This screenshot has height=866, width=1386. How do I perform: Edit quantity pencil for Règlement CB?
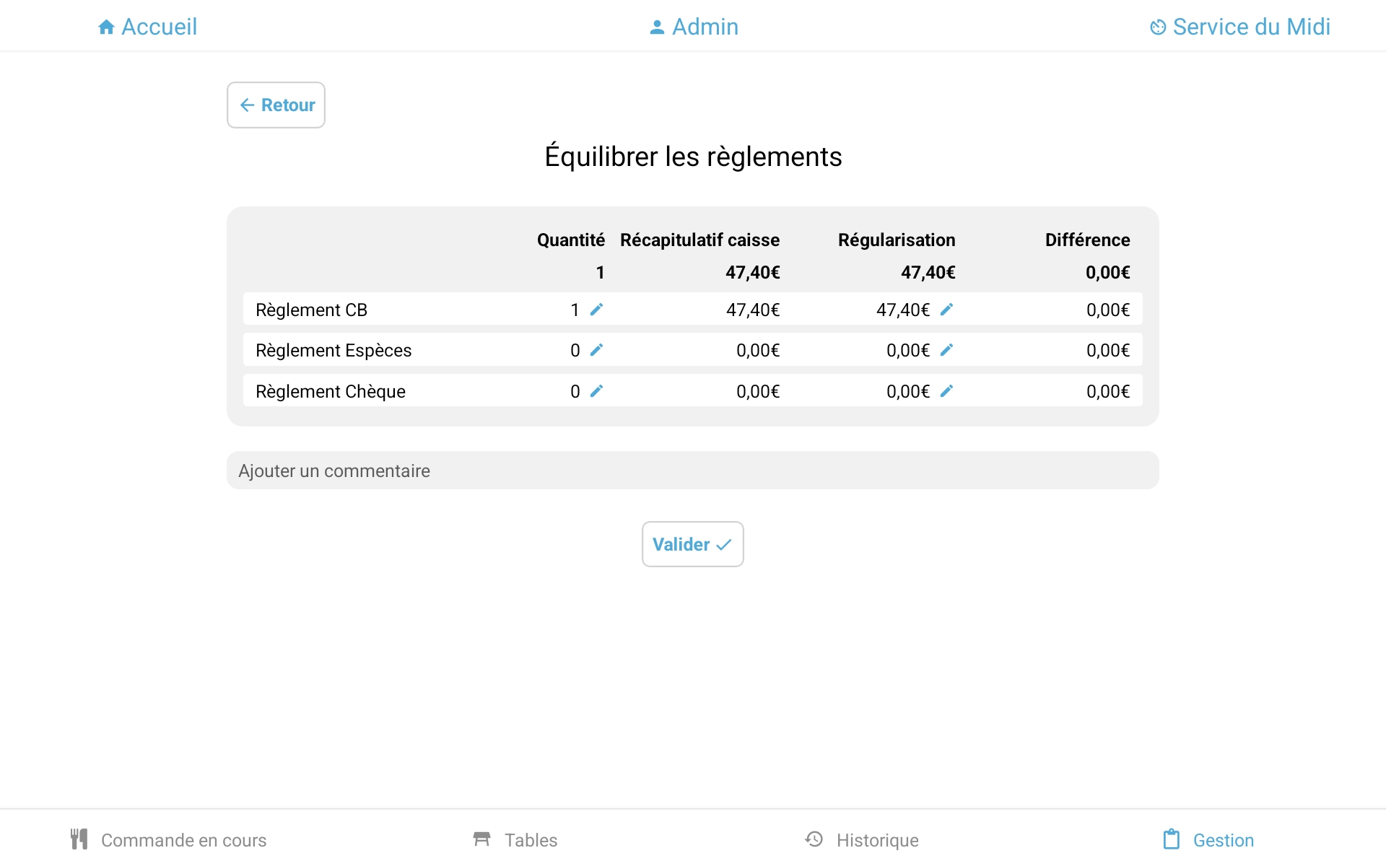[x=596, y=310]
